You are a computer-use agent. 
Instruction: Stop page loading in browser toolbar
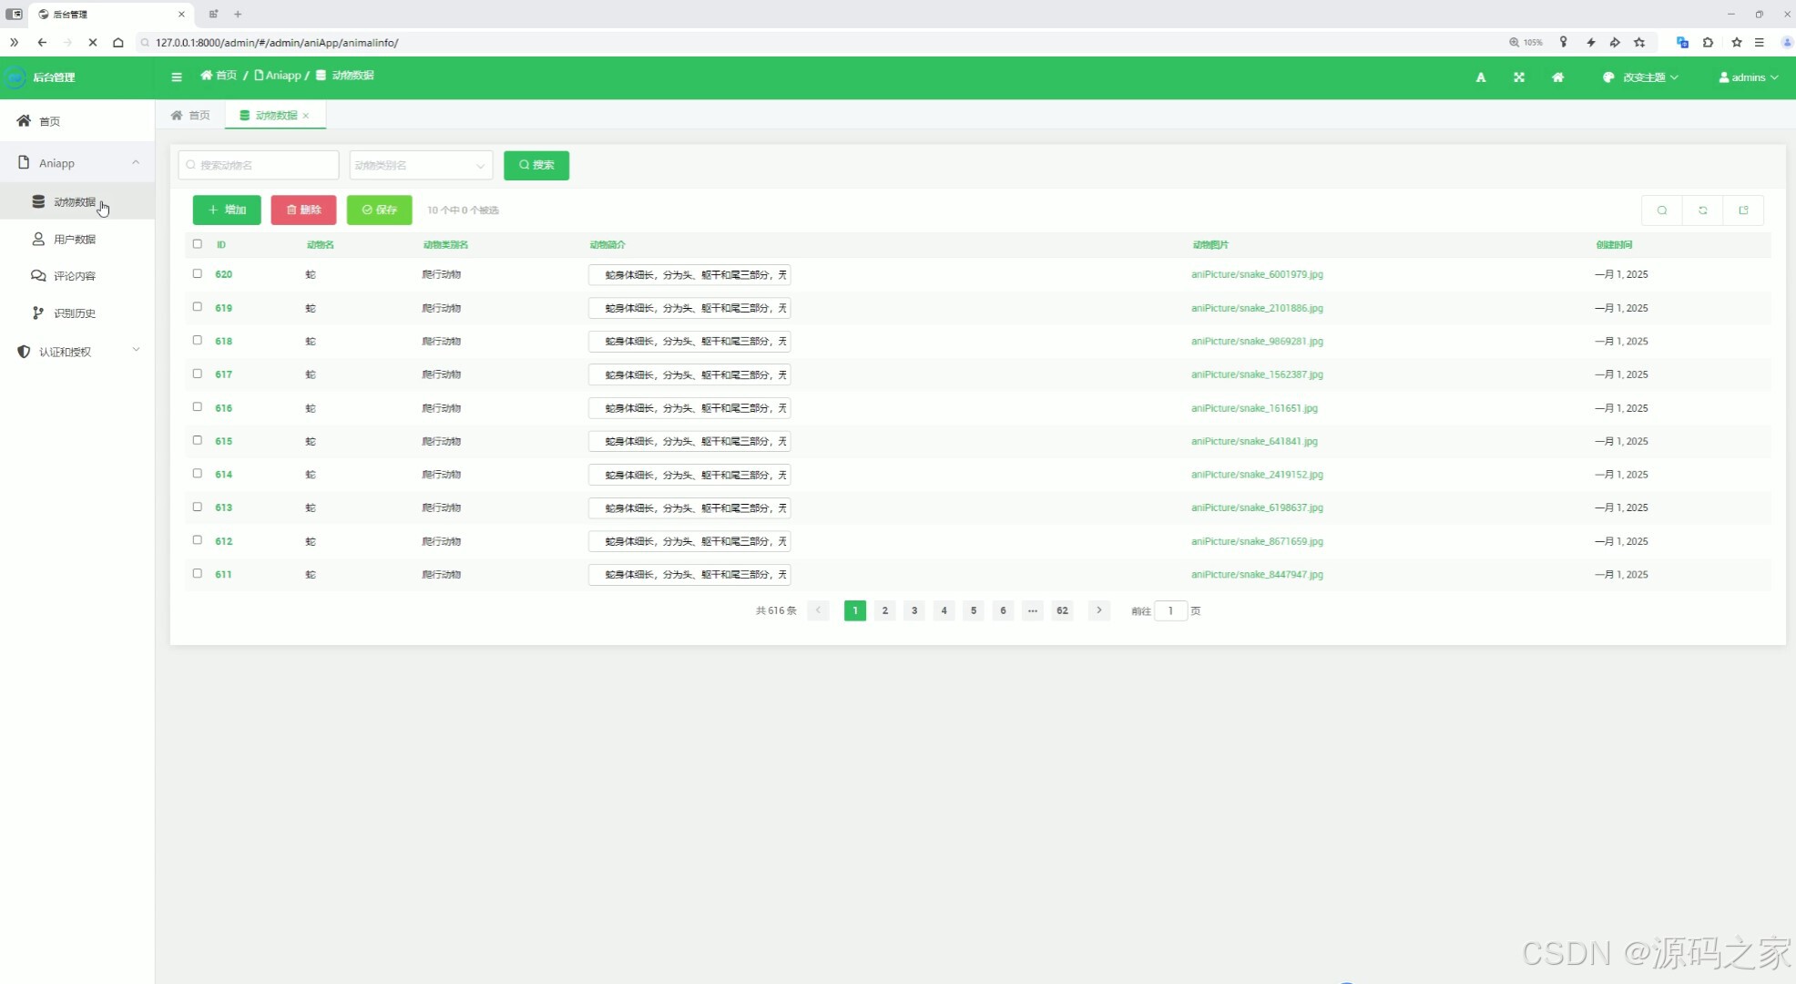tap(92, 42)
